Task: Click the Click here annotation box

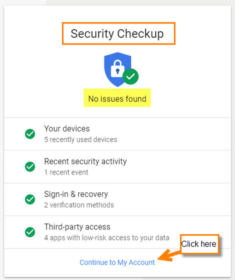Action: 199,244
